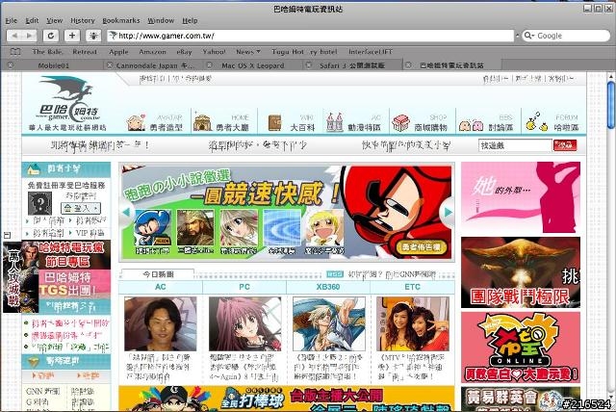
Task: Click the plus Add Bookmark button
Action: [x=72, y=36]
